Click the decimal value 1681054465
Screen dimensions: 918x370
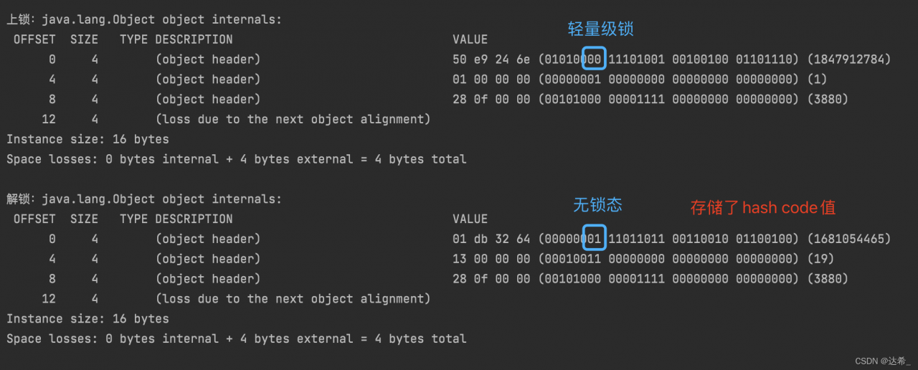pos(849,239)
